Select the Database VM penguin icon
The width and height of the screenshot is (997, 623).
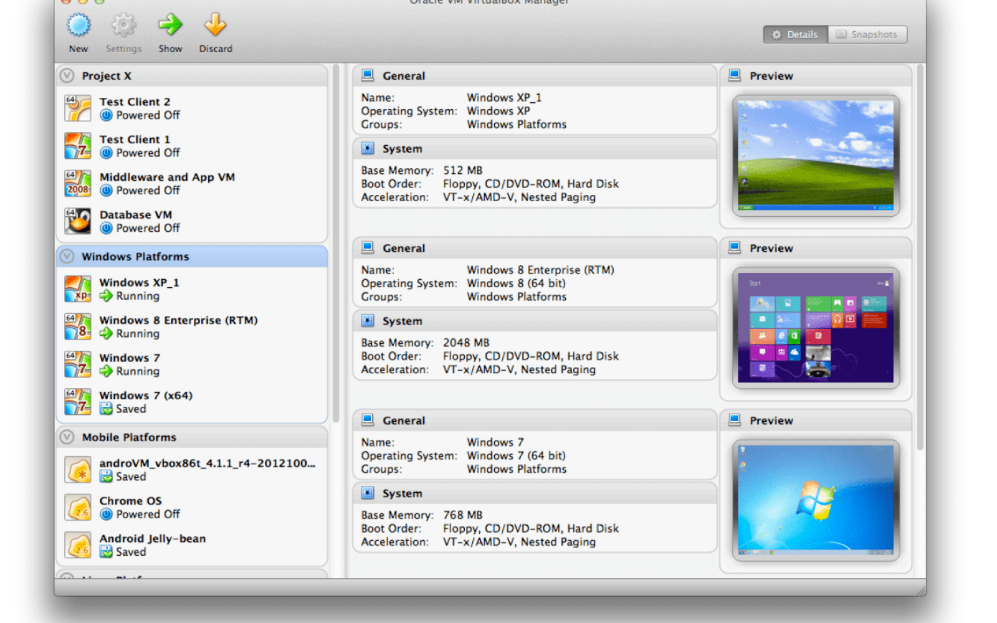click(x=78, y=221)
